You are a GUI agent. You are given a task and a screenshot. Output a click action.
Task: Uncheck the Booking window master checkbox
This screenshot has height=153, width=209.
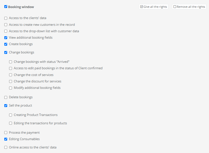[x=6, y=7]
